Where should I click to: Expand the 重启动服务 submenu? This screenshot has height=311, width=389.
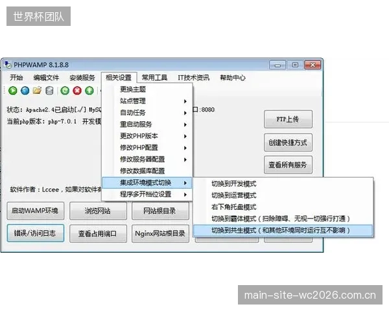[x=147, y=124]
